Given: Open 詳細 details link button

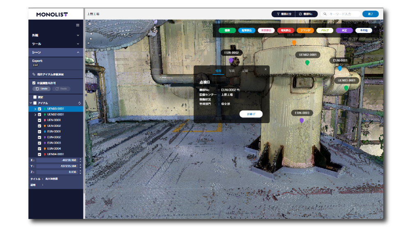Looking at the screenshot, I should tap(251, 114).
